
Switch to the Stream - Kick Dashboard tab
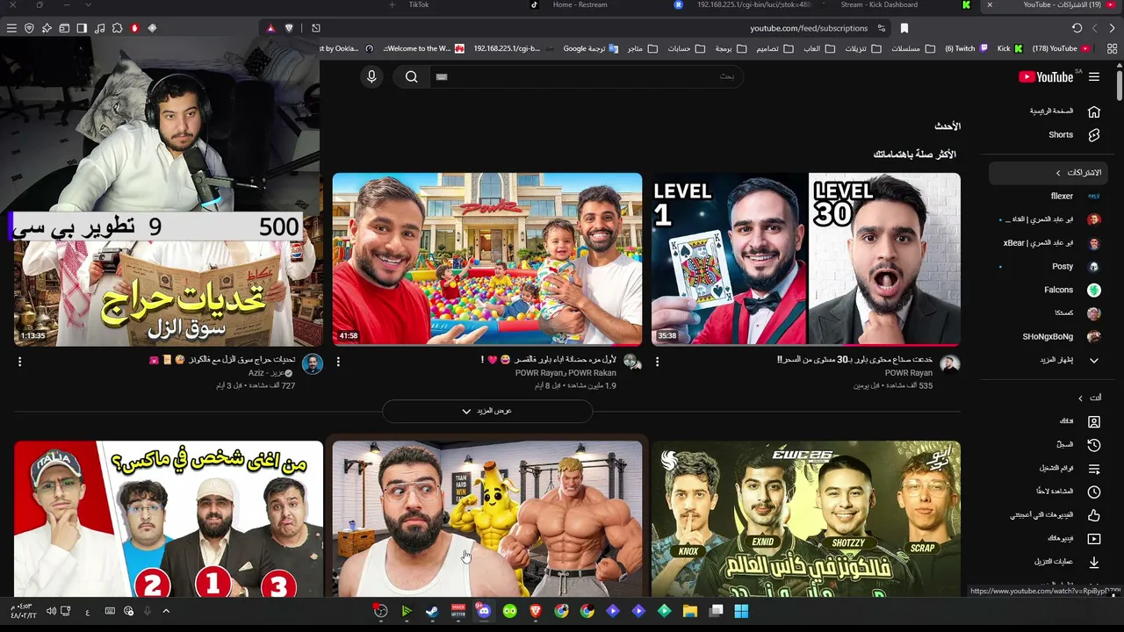click(878, 5)
